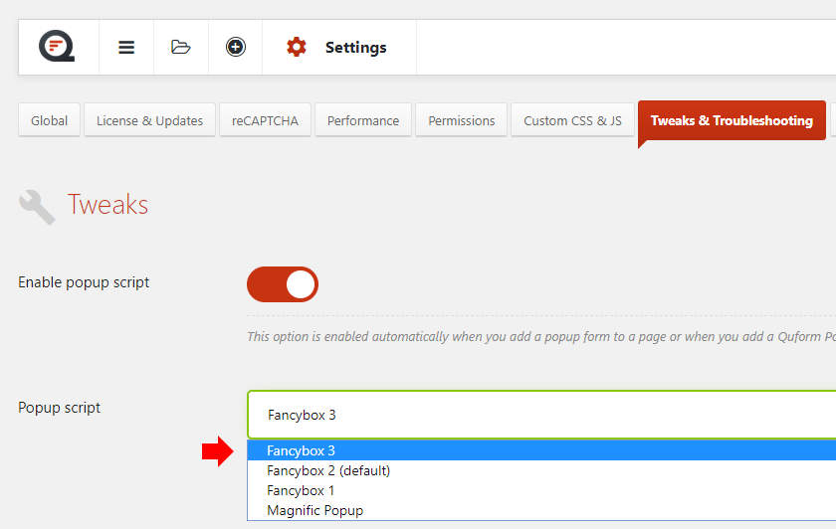Viewport: 836px width, 529px height.
Task: Open the forms folder icon
Action: pos(181,47)
